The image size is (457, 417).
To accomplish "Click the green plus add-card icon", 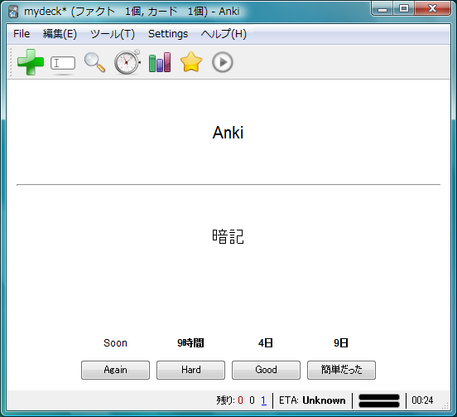I will pos(31,62).
